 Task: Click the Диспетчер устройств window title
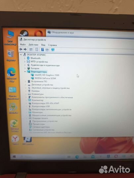pyautogui.click(x=34, y=40)
